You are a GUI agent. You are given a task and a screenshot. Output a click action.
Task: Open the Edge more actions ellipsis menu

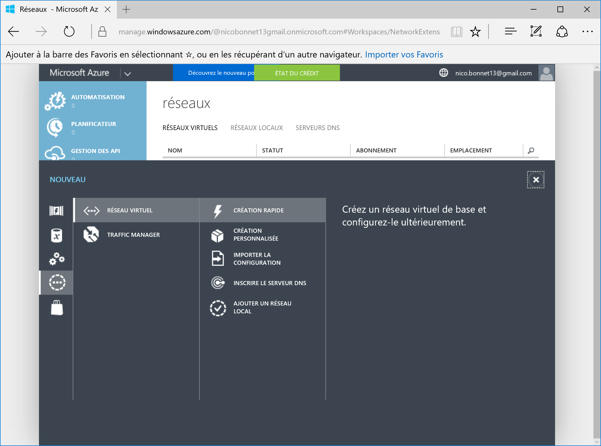[x=587, y=31]
